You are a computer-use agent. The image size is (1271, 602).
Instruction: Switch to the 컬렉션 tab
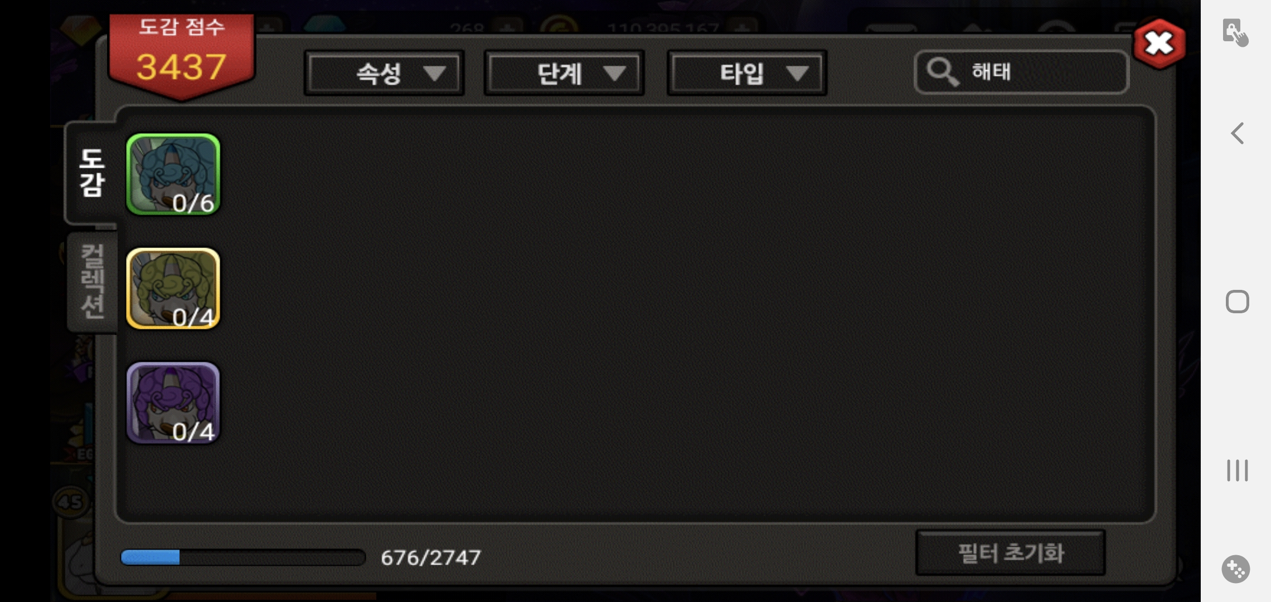point(92,281)
